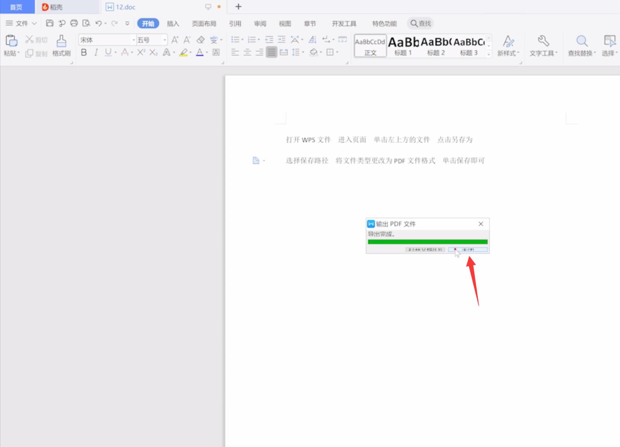Image resolution: width=620 pixels, height=447 pixels.
Task: Open the font name dropdown (宋体)
Action: click(133, 40)
